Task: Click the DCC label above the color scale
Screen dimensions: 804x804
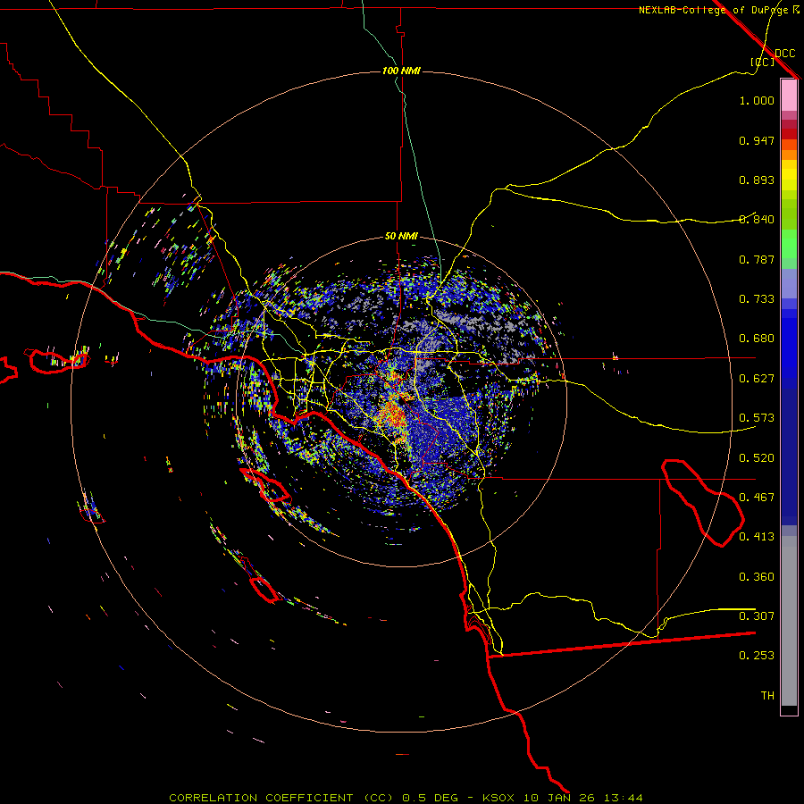Action: pos(785,54)
